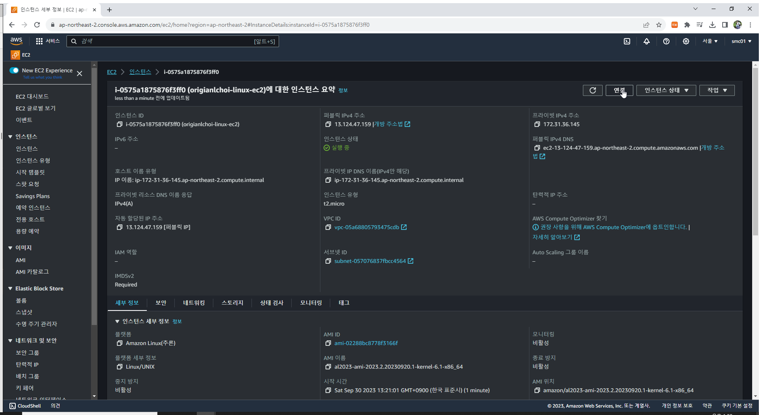Viewport: 762px width, 415px height.
Task: Copy the AMI name value
Action: pos(328,367)
